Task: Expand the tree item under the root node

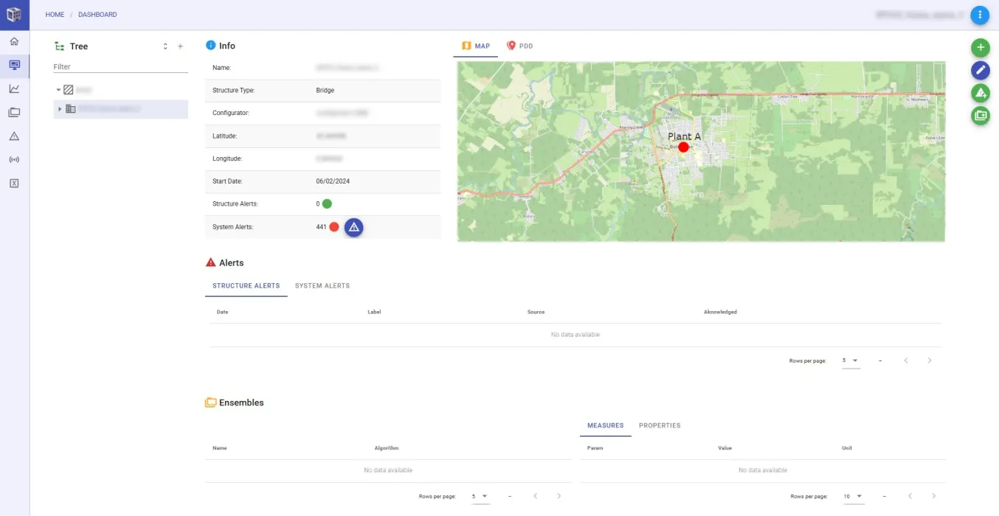Action: click(60, 109)
